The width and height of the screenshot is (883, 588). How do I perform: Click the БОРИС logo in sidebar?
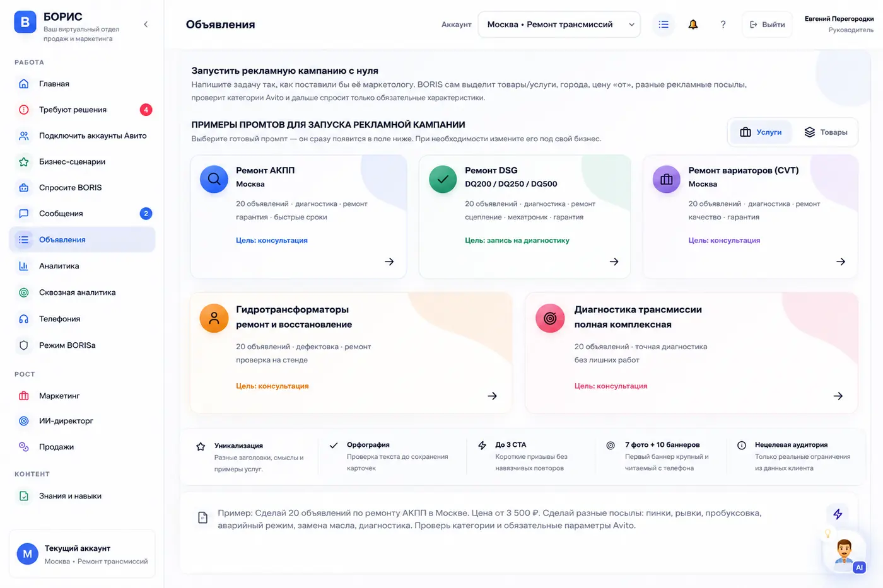[25, 22]
